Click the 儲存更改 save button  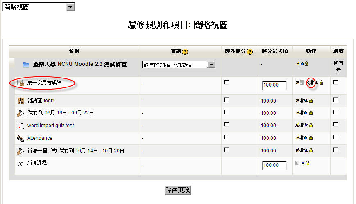tap(178, 190)
